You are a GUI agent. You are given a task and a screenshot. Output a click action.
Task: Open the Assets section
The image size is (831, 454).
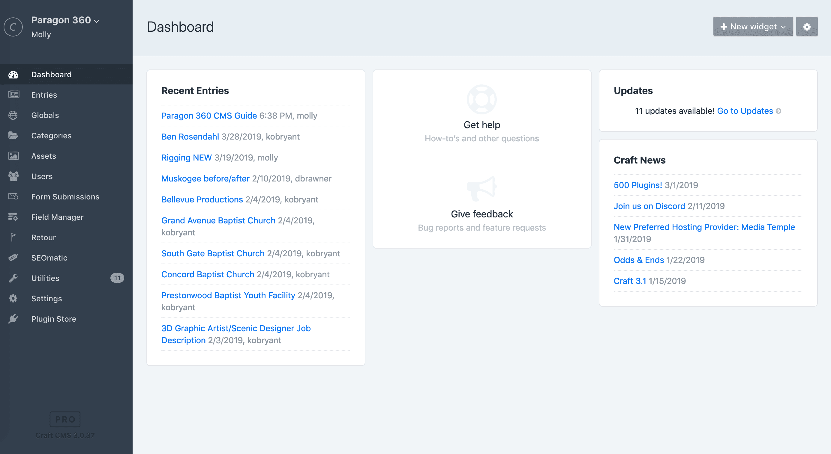tap(66, 156)
